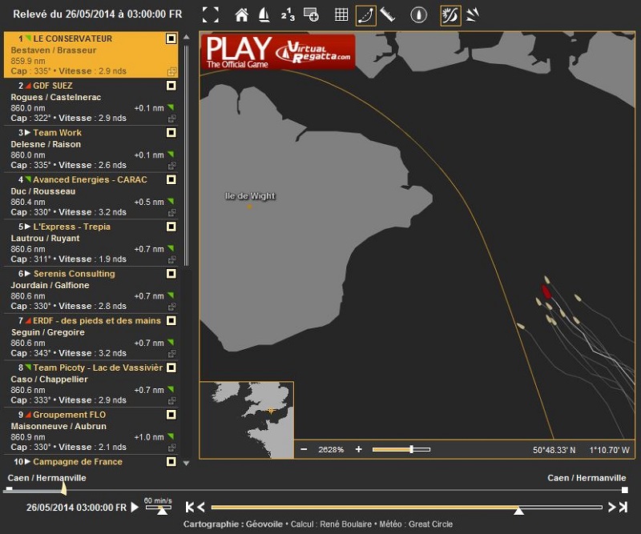Click the ranking list scrollbar thumb
641x534 pixels.
pyautogui.click(x=187, y=155)
